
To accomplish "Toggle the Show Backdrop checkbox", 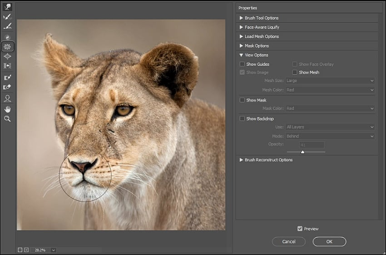I will pos(242,119).
